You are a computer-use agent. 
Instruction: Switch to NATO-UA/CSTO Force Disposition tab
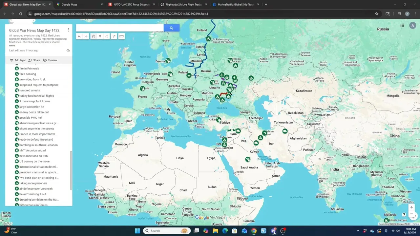[x=131, y=5]
